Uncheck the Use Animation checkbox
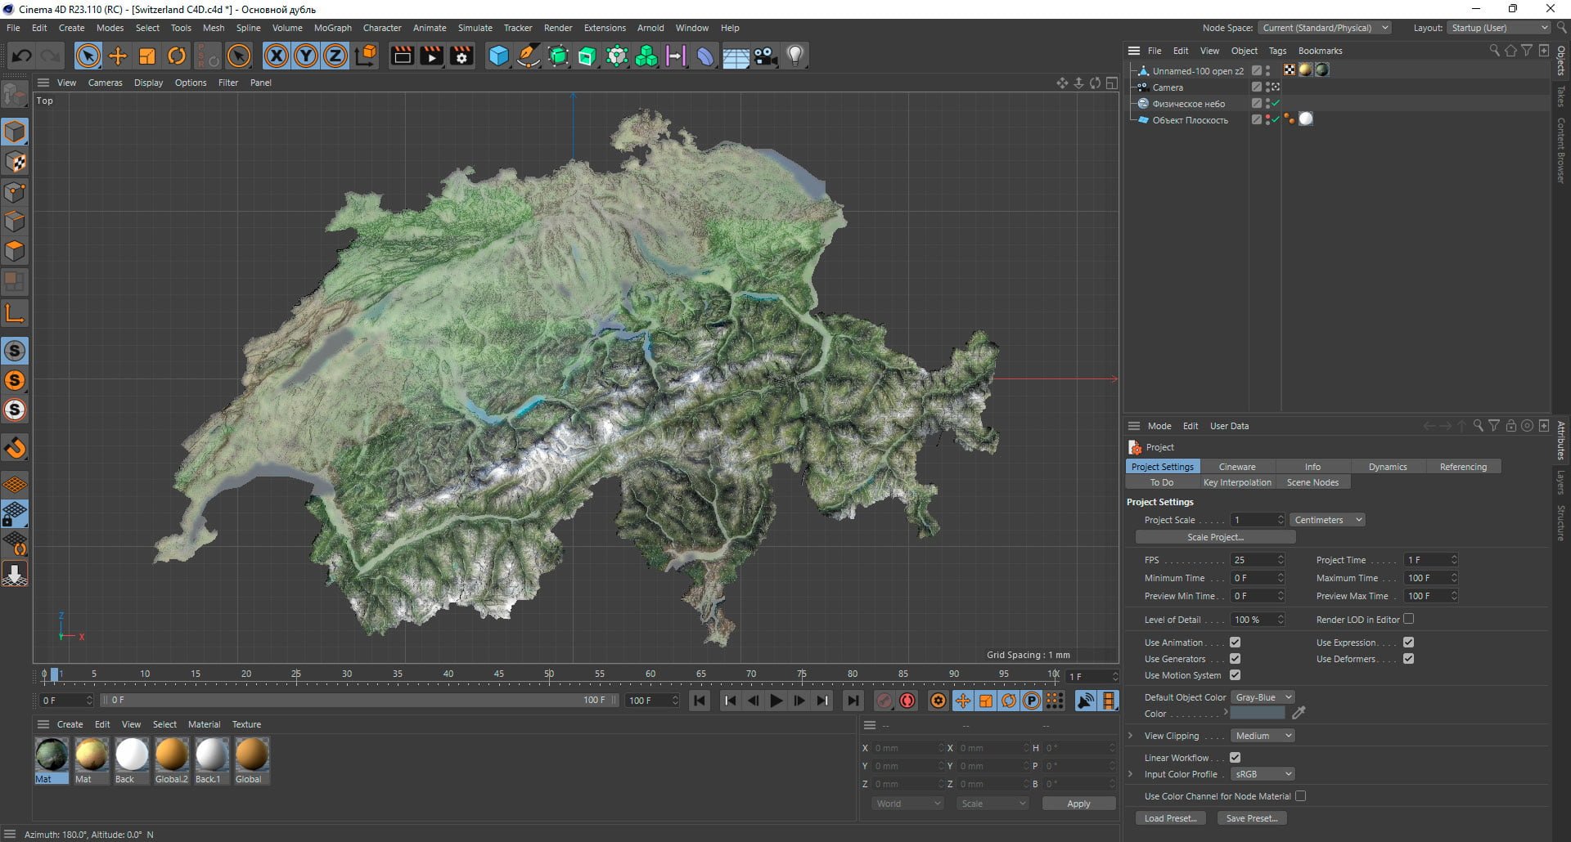This screenshot has width=1571, height=842. coord(1235,643)
